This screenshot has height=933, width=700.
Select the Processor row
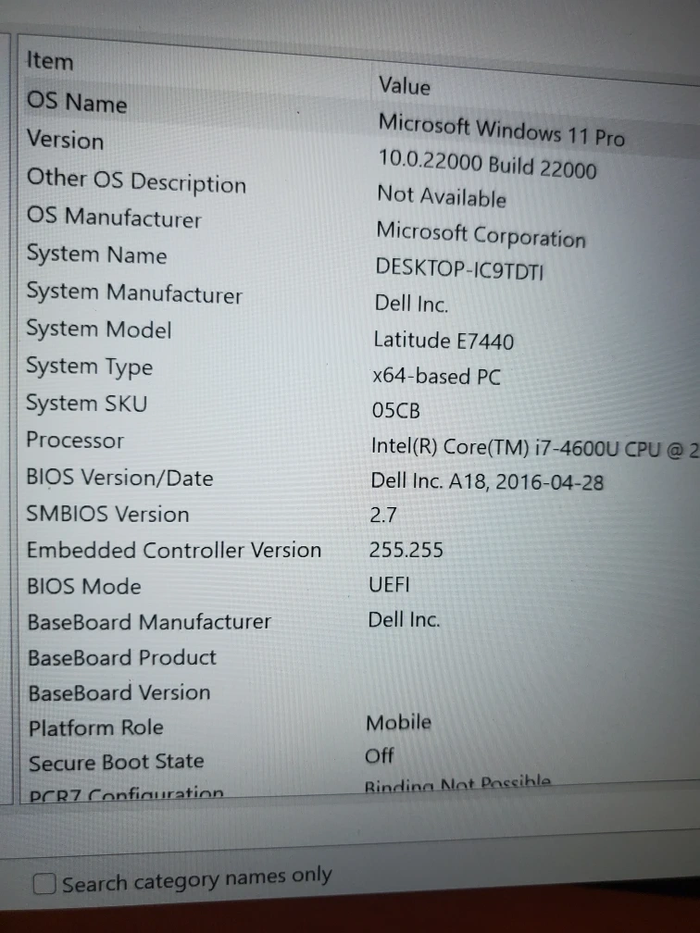(x=75, y=441)
